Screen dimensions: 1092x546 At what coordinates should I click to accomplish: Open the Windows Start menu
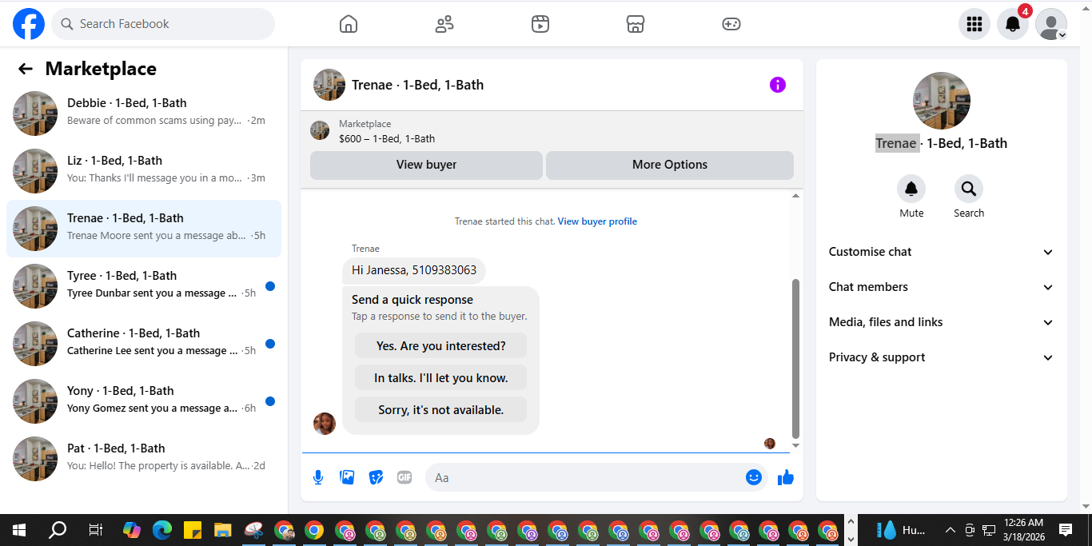[x=19, y=530]
